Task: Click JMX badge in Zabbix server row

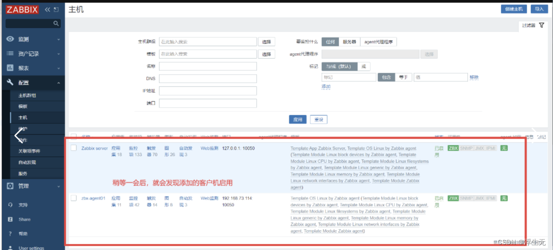Action: (479, 148)
